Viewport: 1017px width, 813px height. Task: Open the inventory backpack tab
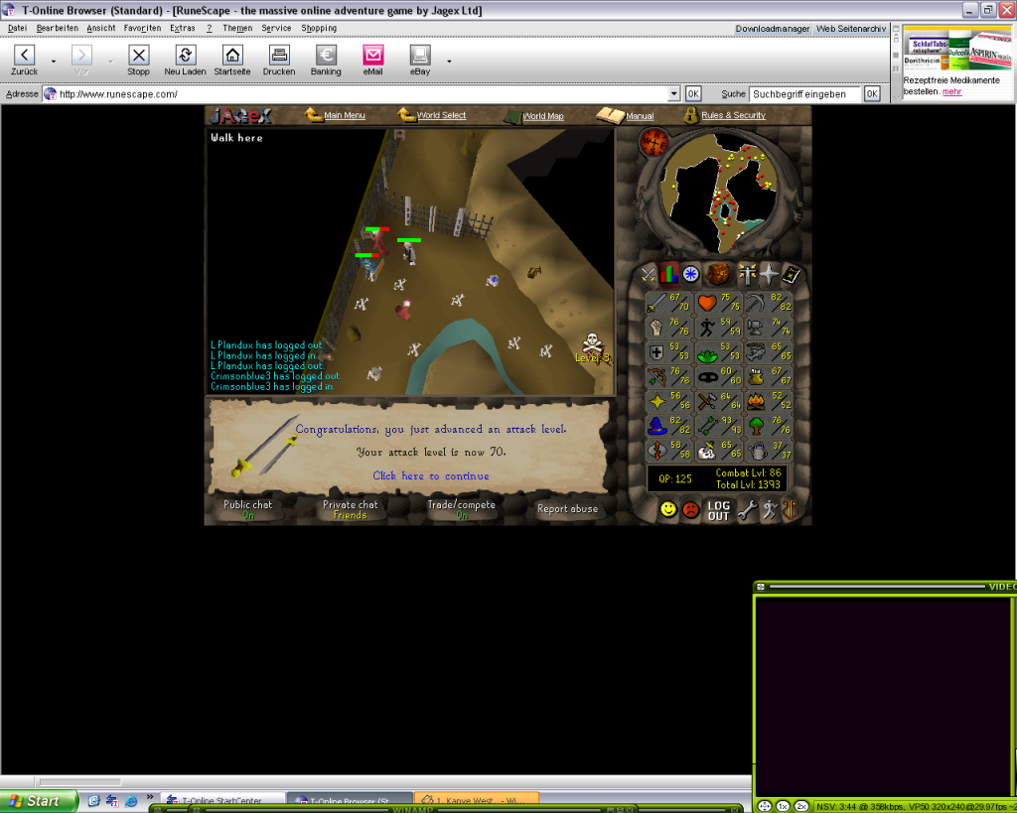(717, 274)
